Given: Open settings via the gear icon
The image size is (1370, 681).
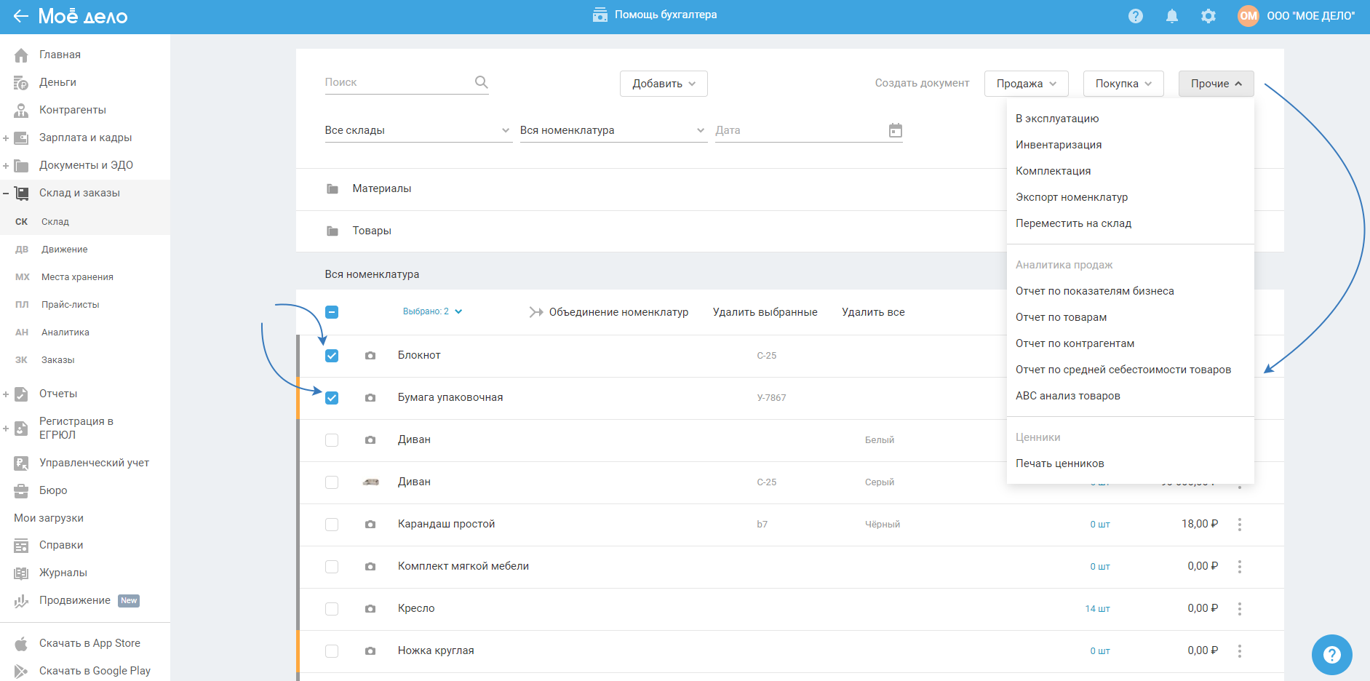Looking at the screenshot, I should tap(1208, 16).
